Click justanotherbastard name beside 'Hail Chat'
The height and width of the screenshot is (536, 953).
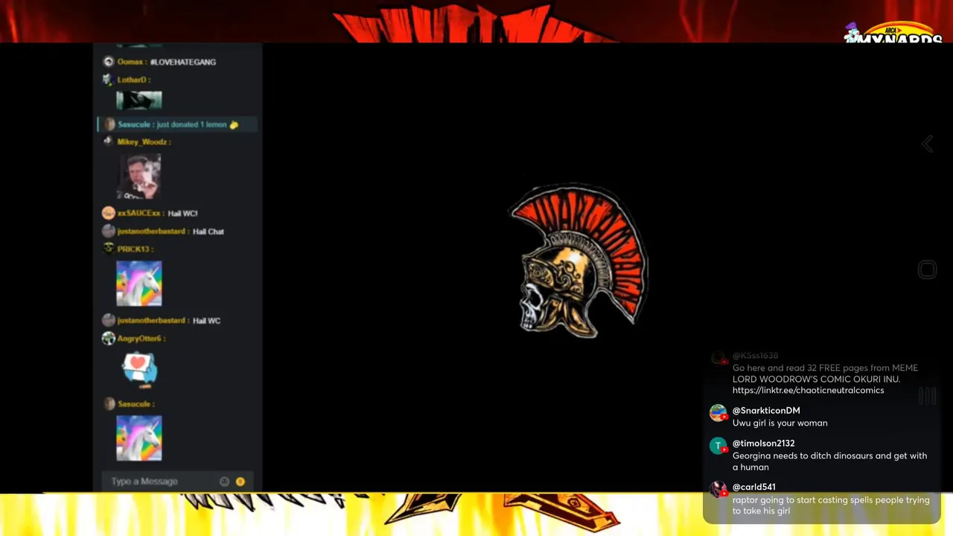(x=151, y=232)
